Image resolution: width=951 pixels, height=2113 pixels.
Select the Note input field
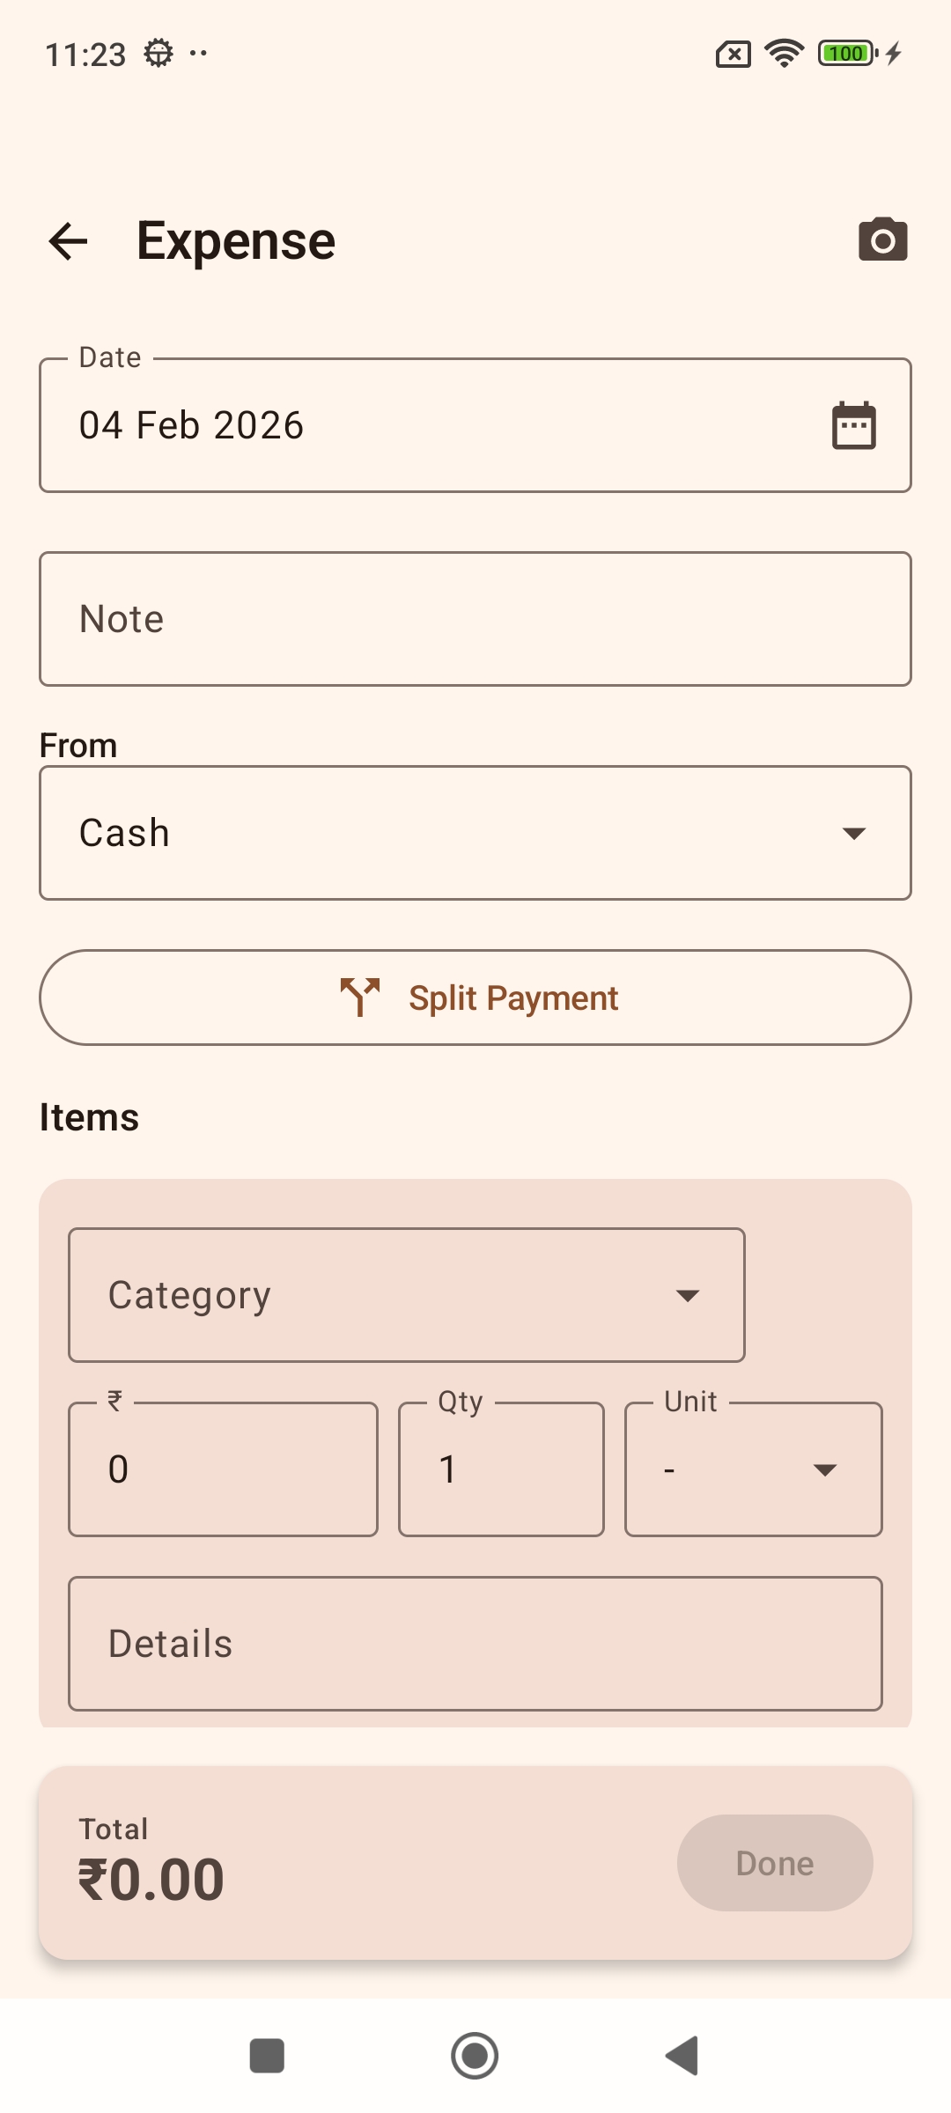[475, 617]
